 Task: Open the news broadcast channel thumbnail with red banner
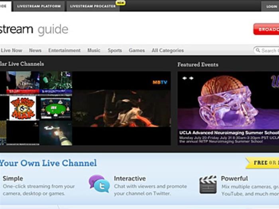click(x=23, y=82)
